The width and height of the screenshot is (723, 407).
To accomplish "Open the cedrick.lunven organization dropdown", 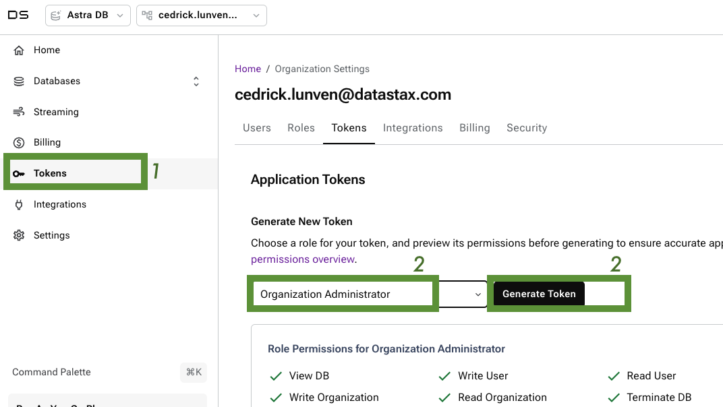I will click(202, 15).
